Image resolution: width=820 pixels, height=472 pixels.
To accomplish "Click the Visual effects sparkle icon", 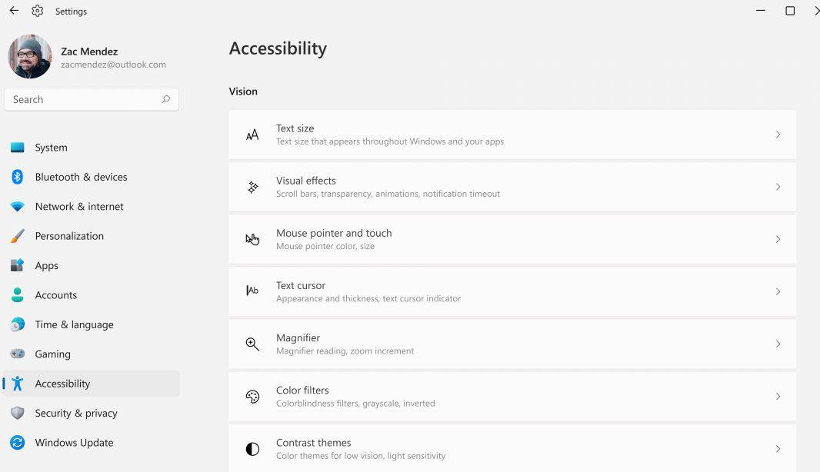I will pyautogui.click(x=252, y=187).
